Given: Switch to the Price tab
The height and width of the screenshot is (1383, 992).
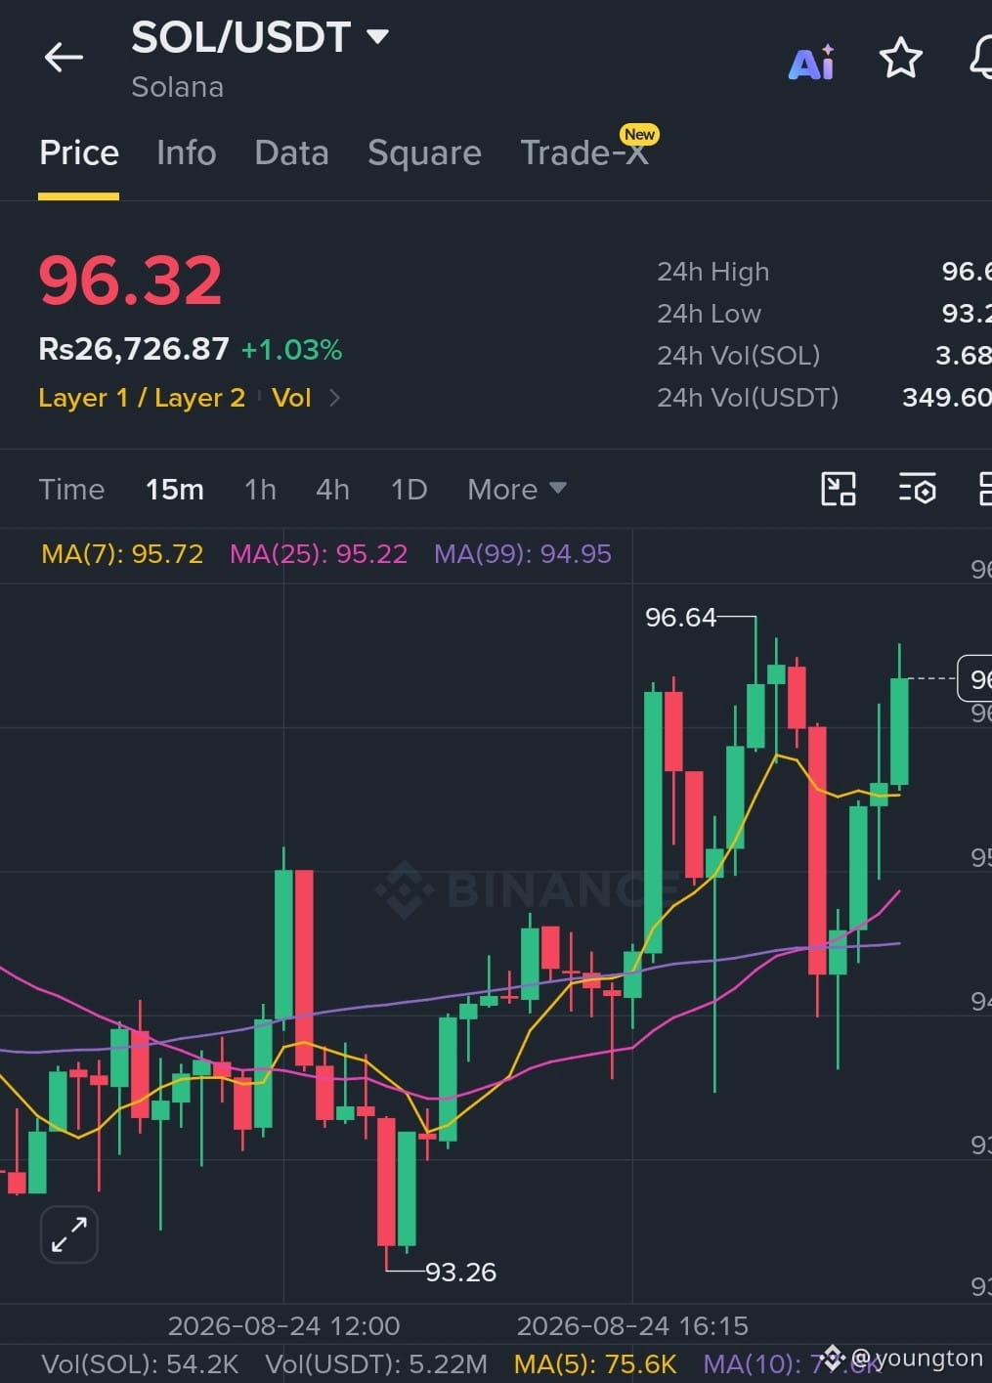Looking at the screenshot, I should 79,153.
